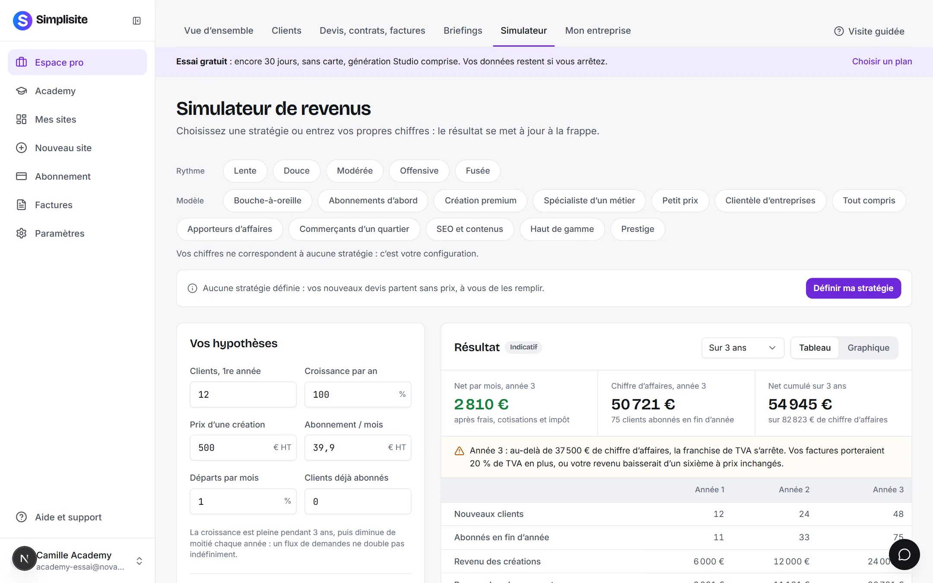
Task: Select the Prestige model chip
Action: click(x=638, y=229)
